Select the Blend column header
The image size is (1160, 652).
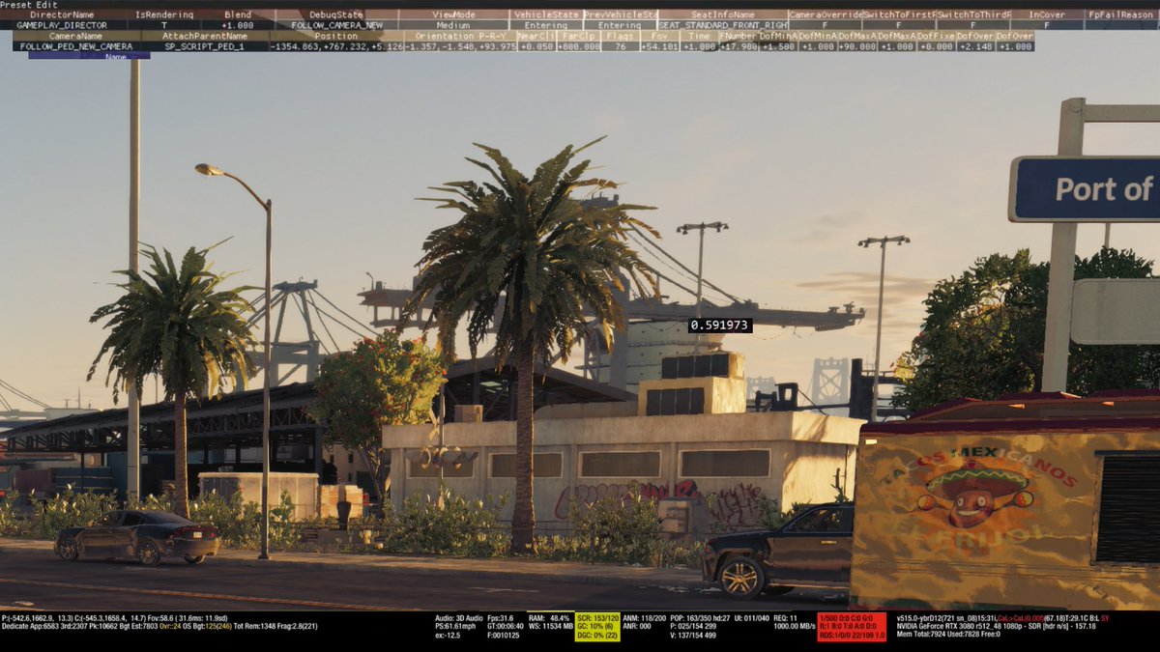point(238,15)
